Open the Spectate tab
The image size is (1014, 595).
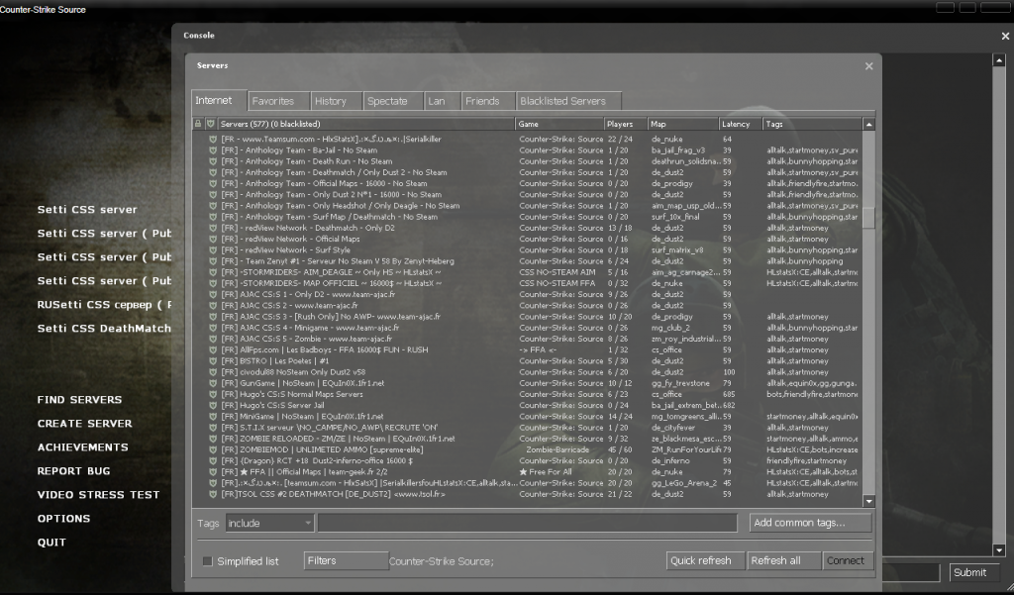click(392, 101)
